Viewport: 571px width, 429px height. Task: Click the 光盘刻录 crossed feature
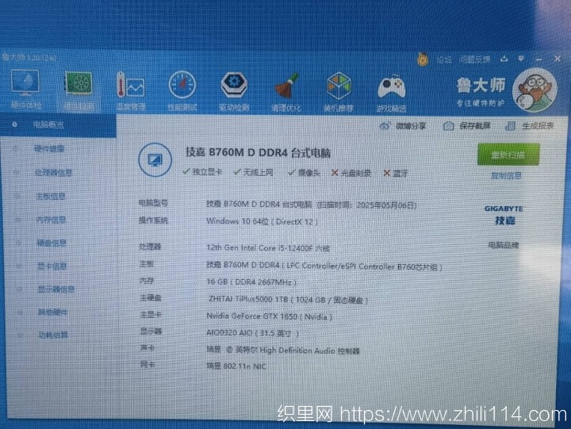351,173
